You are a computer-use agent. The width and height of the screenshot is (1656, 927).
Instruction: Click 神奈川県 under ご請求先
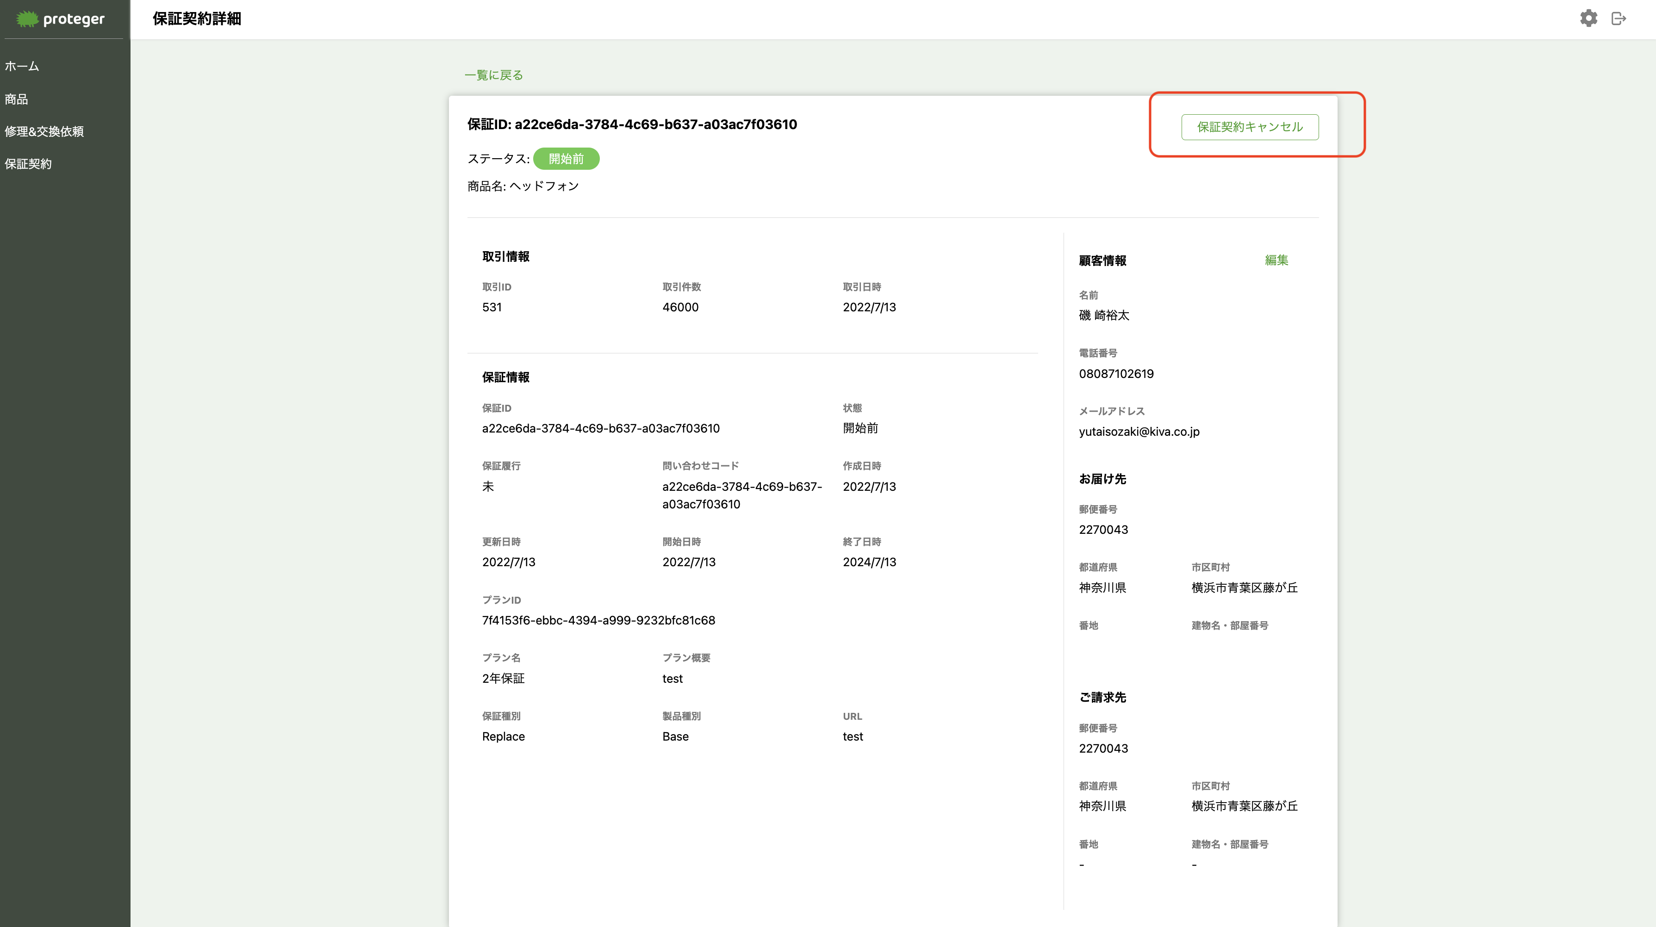(x=1102, y=806)
